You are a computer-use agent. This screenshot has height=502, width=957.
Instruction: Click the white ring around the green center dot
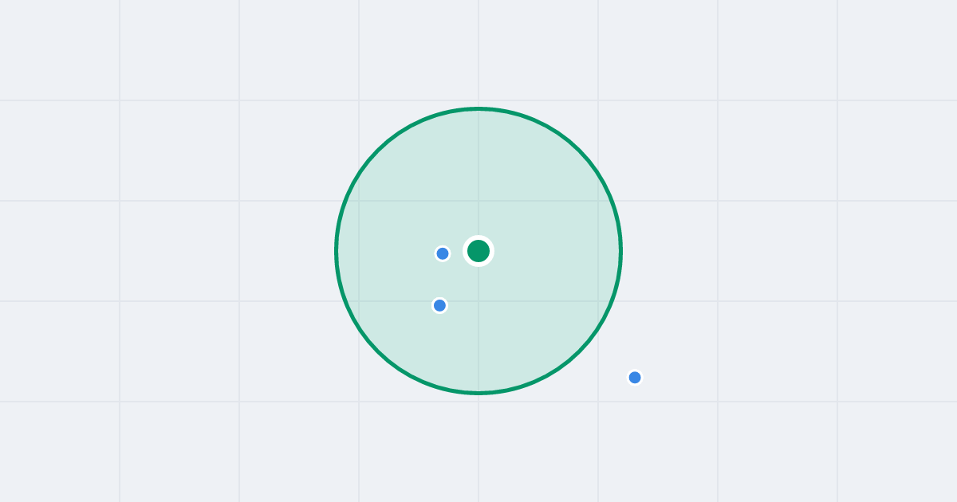pos(478,237)
